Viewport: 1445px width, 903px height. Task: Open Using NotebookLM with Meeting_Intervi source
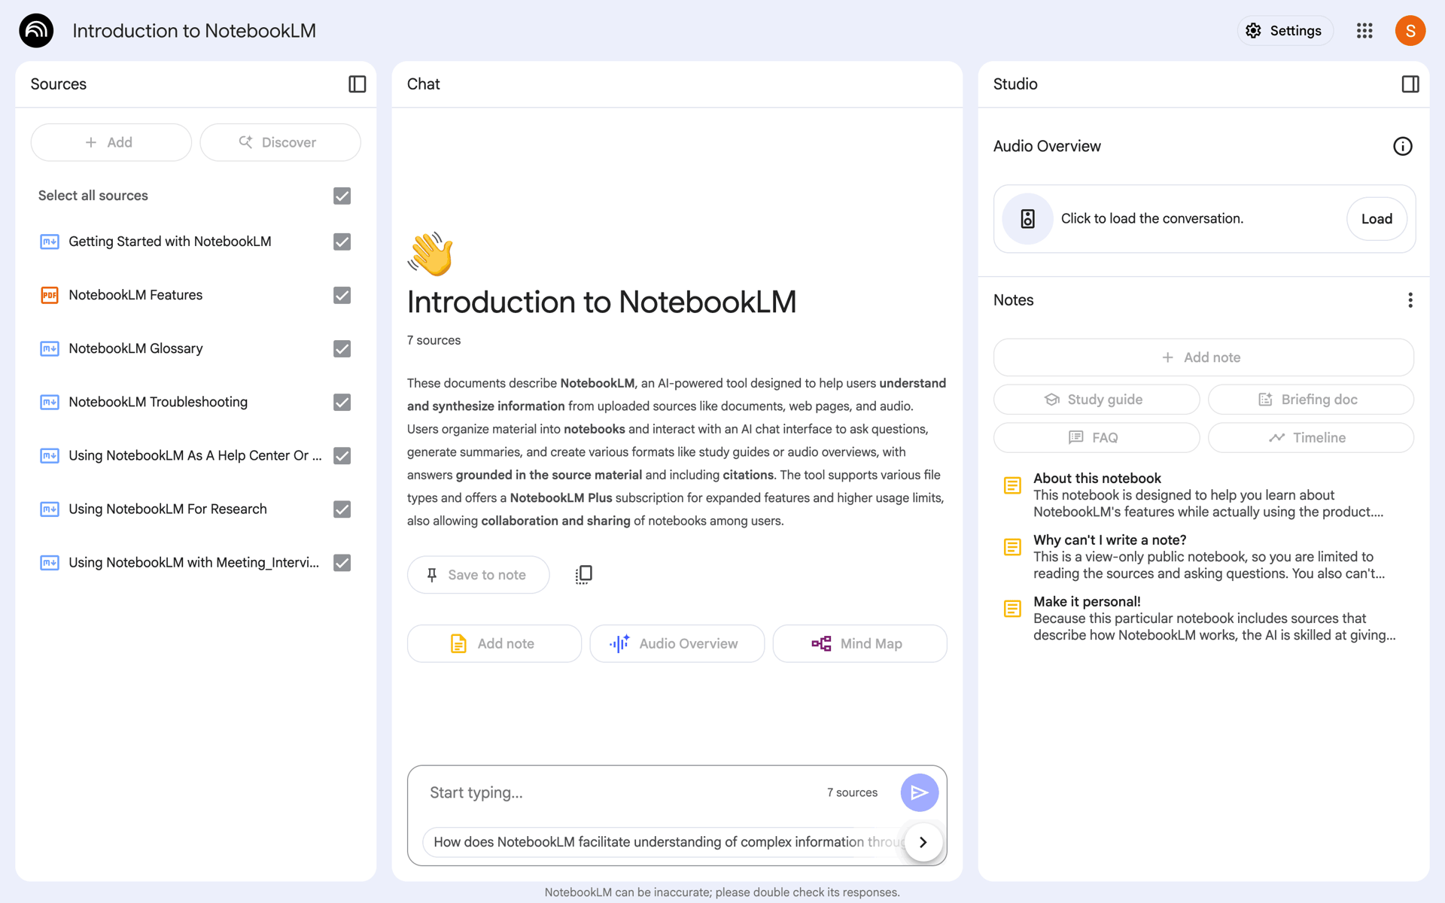click(194, 563)
